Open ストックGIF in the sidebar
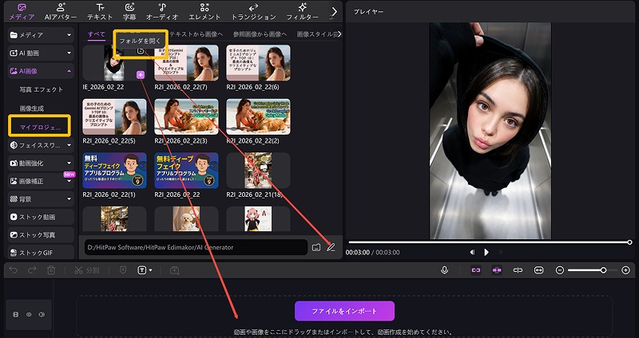 coord(41,253)
